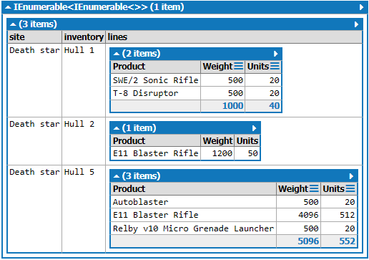369x260 pixels.
Task: Select the Hull 1 inventory cell
Action: pyautogui.click(x=84, y=80)
